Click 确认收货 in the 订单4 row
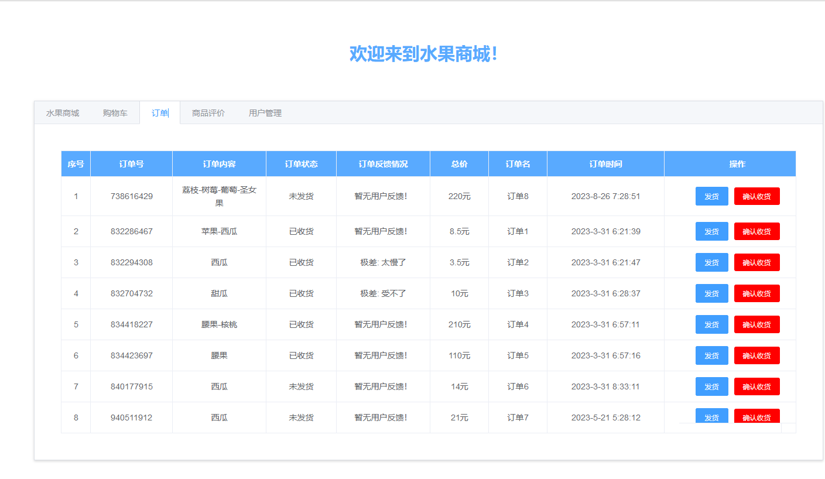This screenshot has width=825, height=479. (756, 324)
